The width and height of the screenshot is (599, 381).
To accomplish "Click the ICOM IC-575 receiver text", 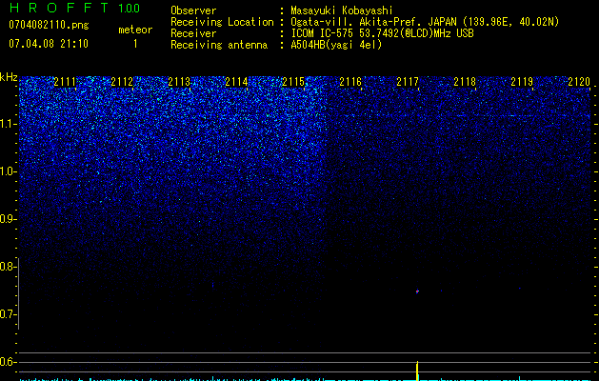I will (382, 33).
